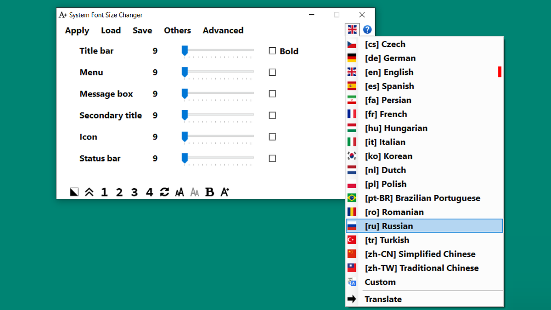The image size is (551, 310).
Task: Open the help question mark icon
Action: coord(367,30)
